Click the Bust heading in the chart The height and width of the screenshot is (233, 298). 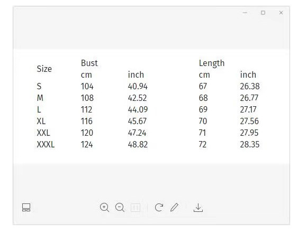[x=89, y=63]
